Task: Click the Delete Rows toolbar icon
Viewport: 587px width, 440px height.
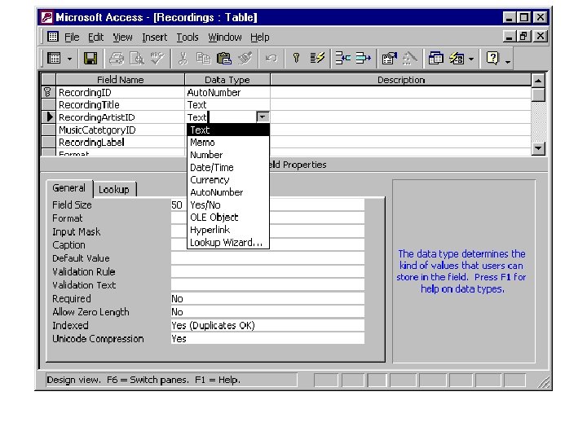Action: pyautogui.click(x=363, y=58)
